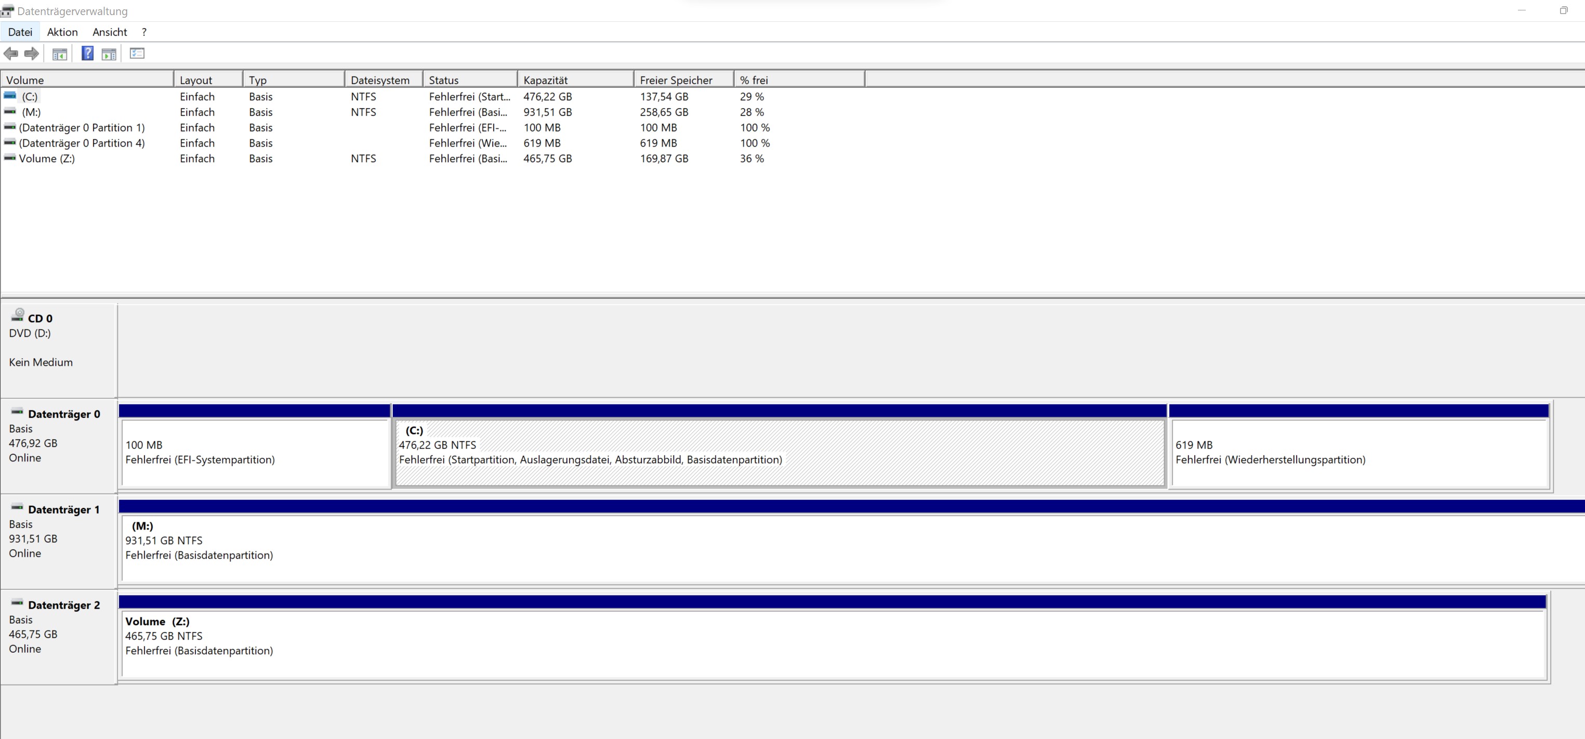Viewport: 1585px width, 739px height.
Task: Select Datenträger 0 Partition 4 list row
Action: click(82, 143)
